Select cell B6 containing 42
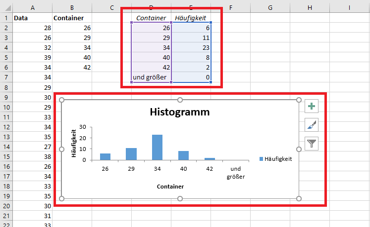The width and height of the screenshot is (370, 227). 72,68
